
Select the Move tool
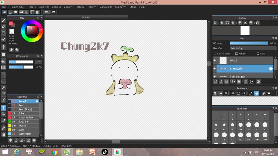[3, 47]
